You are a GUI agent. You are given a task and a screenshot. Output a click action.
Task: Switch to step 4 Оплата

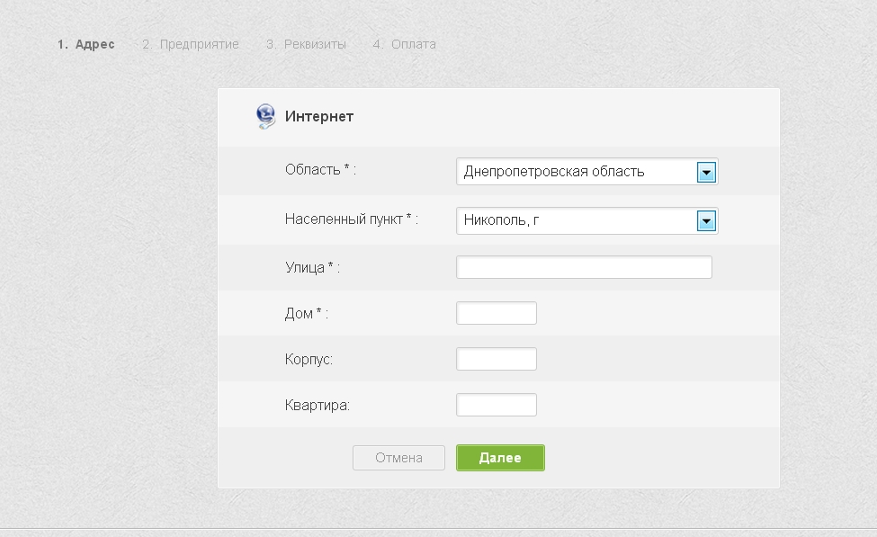pos(405,44)
